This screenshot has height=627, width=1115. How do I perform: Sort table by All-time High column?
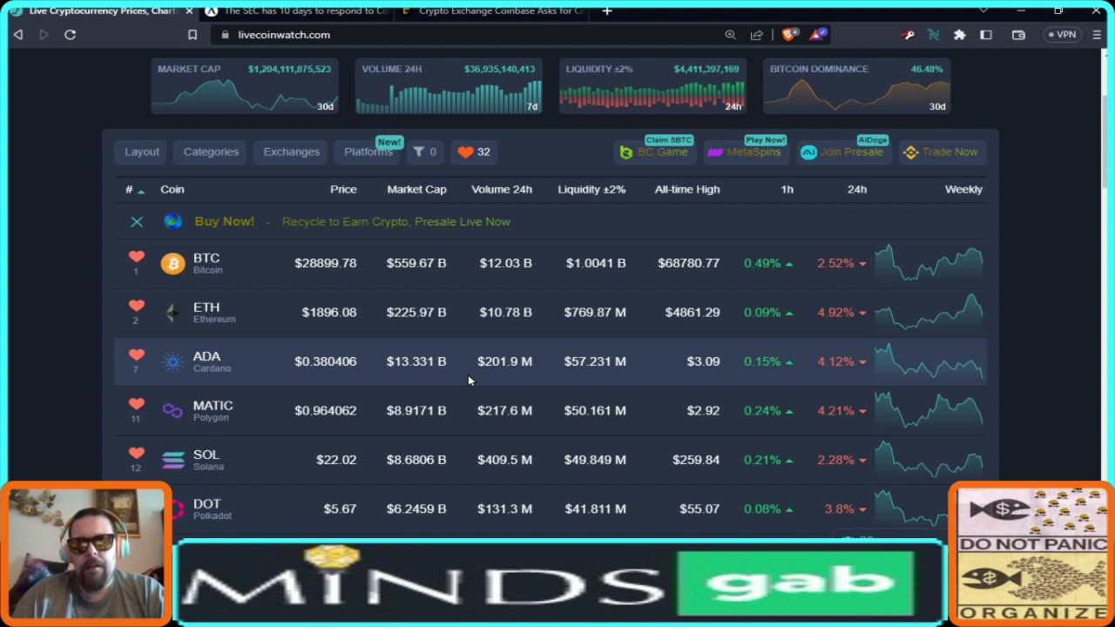tap(687, 189)
